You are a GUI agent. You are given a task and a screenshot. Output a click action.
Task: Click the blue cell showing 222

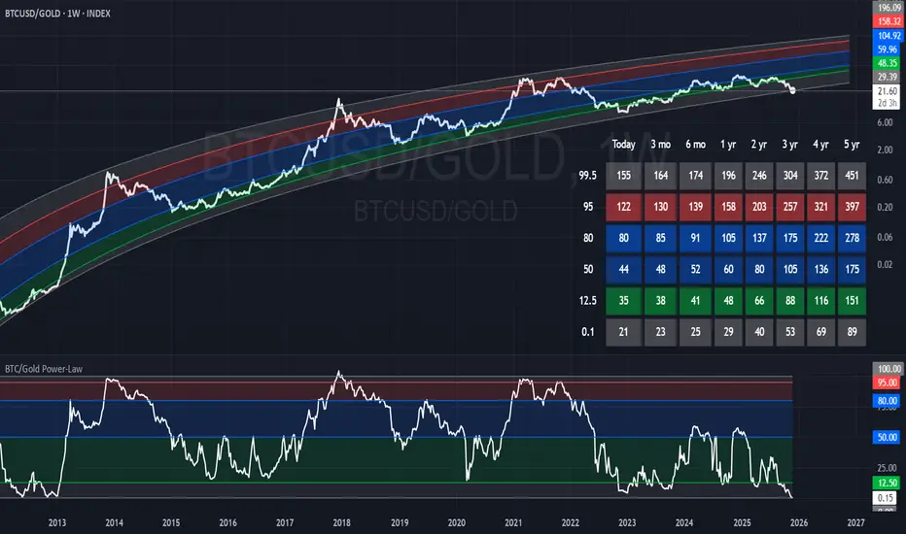(821, 238)
